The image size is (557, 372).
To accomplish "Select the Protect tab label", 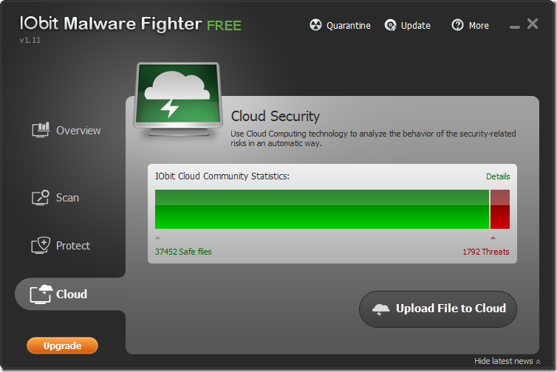I will [73, 246].
